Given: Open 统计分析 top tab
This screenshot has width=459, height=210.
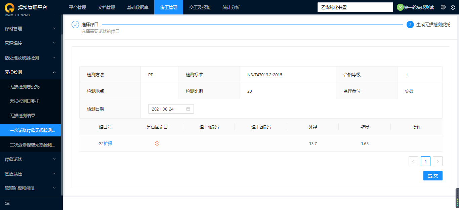Looking at the screenshot, I should point(231,7).
